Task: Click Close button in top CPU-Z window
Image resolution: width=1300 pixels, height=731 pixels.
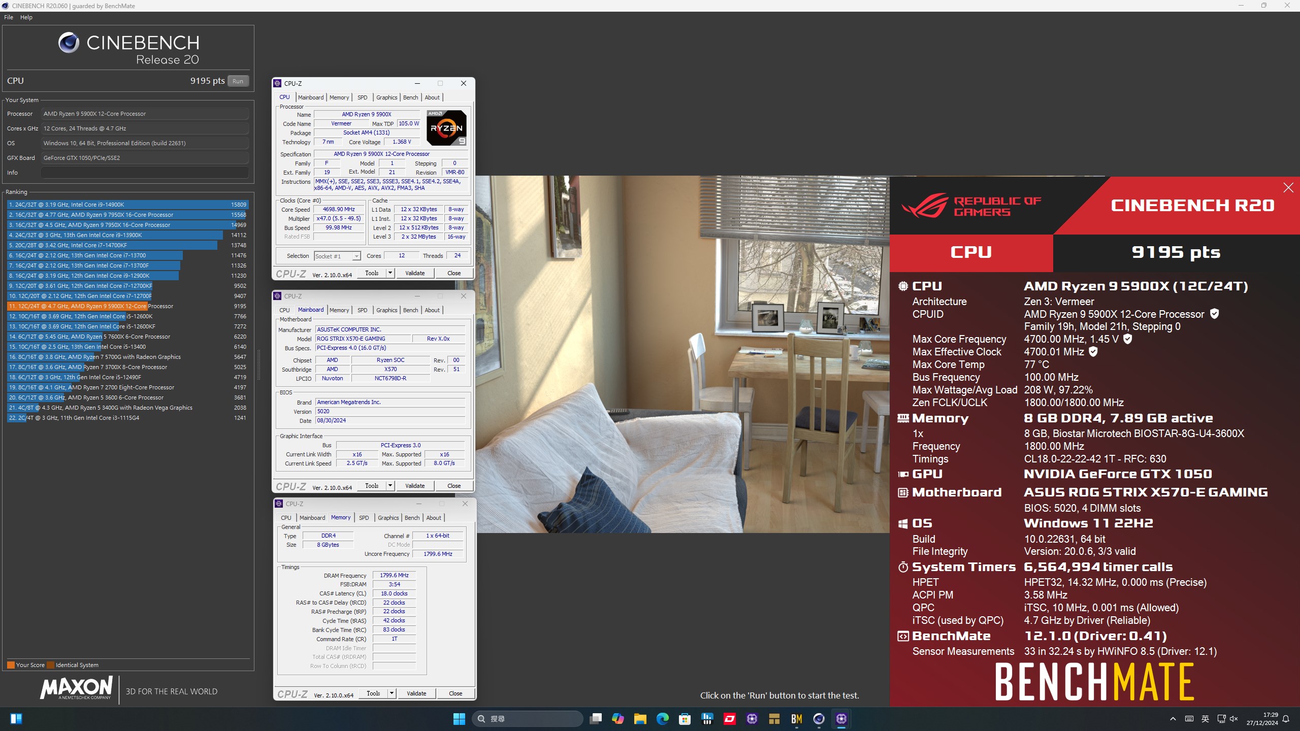Action: tap(454, 273)
